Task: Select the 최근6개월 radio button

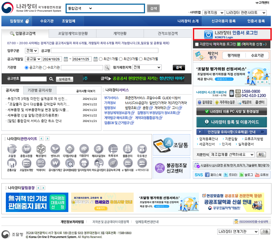Action: coord(141,59)
